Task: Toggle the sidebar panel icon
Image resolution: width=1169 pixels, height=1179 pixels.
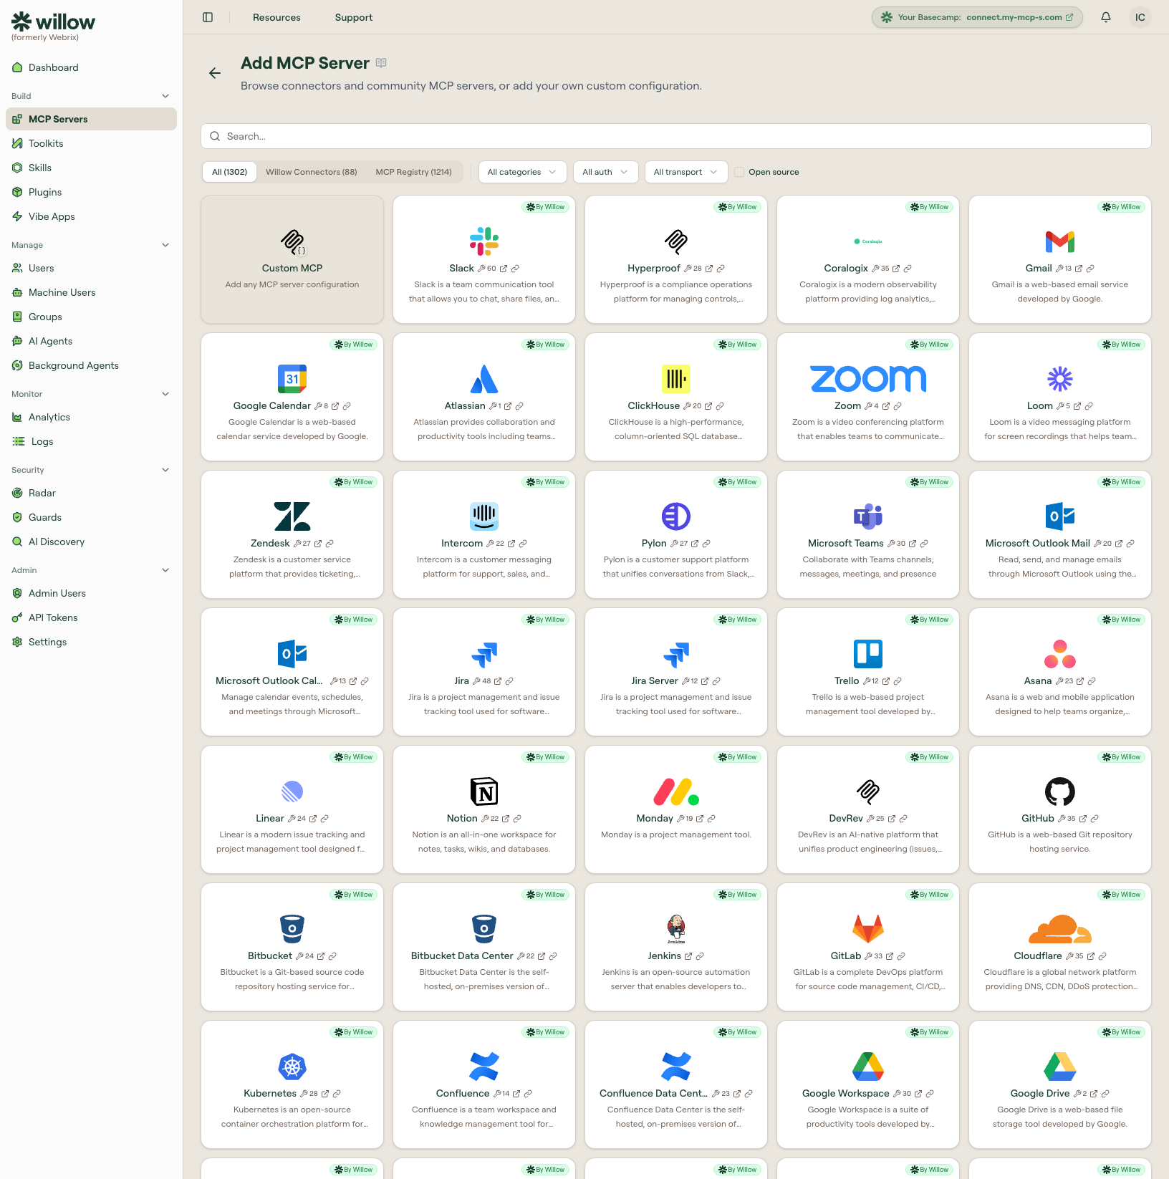Action: click(208, 17)
